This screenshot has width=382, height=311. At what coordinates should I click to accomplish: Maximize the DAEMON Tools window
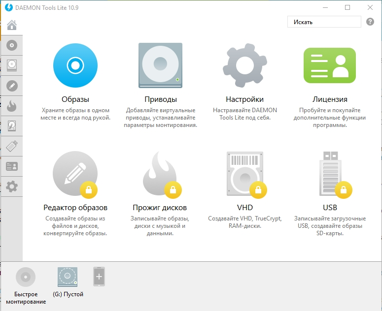(347, 7)
